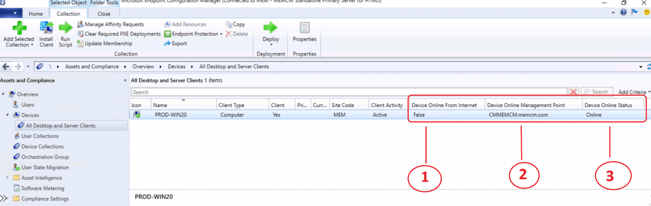The image size is (651, 206).
Task: Expand the navigation pane chevrons
Action: tap(4, 198)
